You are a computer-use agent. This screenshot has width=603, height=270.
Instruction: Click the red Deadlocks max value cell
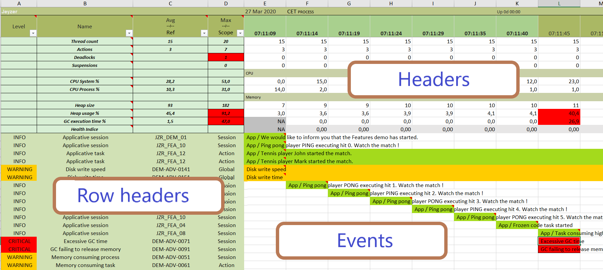point(226,57)
